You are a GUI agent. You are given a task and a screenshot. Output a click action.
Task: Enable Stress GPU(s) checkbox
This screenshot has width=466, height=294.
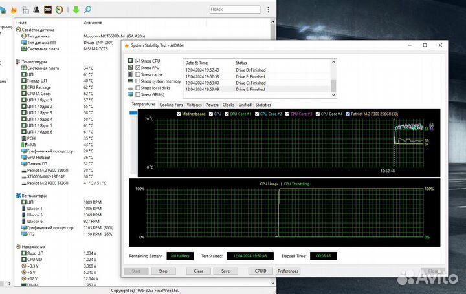pyautogui.click(x=138, y=94)
